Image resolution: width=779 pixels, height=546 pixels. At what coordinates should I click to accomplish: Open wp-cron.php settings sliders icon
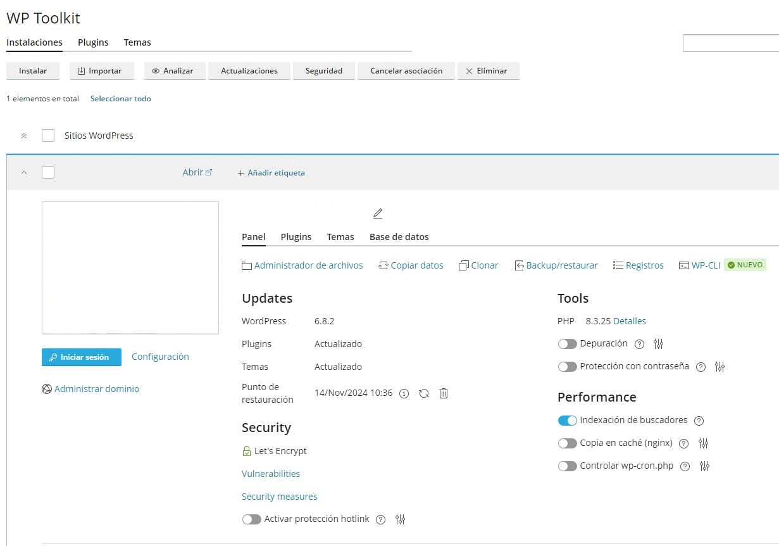pyautogui.click(x=705, y=466)
